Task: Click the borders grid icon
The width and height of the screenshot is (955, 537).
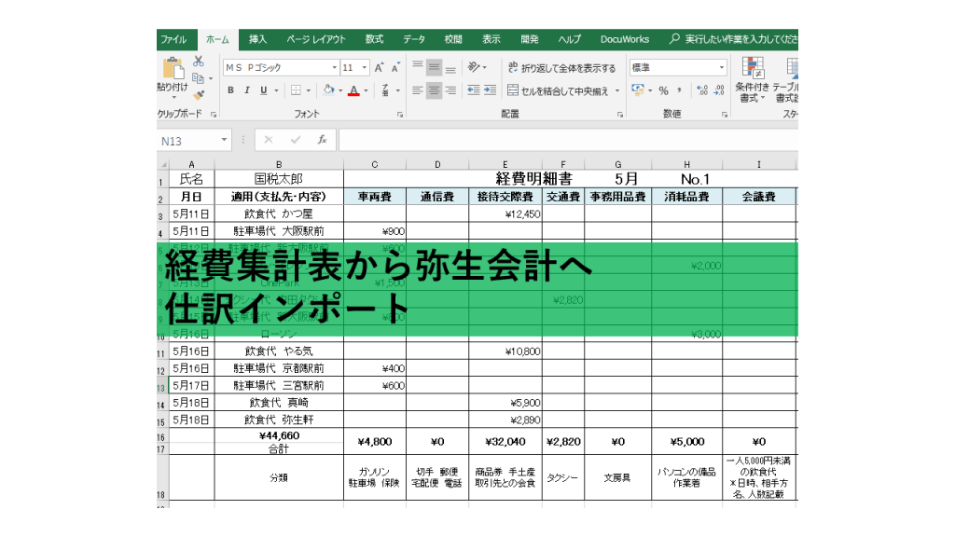Action: [296, 90]
